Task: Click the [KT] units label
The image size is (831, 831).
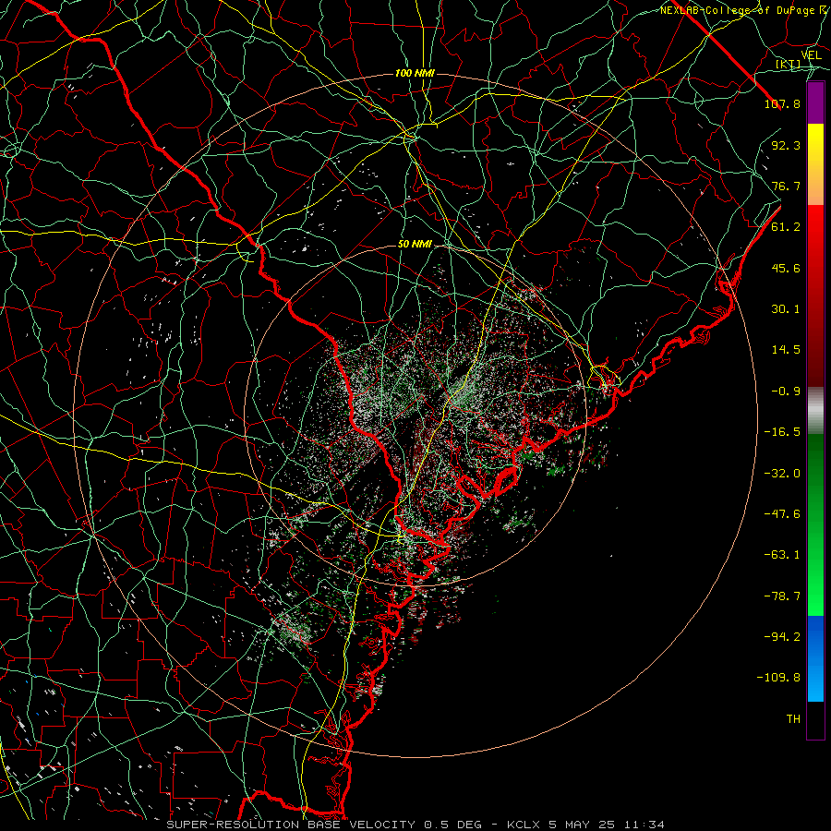Action: (x=789, y=64)
